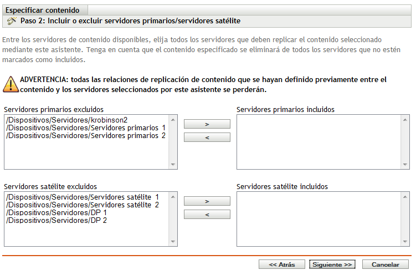Screen dimensions: 416x275
Task: Add selected satellite server with > button
Action: (x=207, y=201)
